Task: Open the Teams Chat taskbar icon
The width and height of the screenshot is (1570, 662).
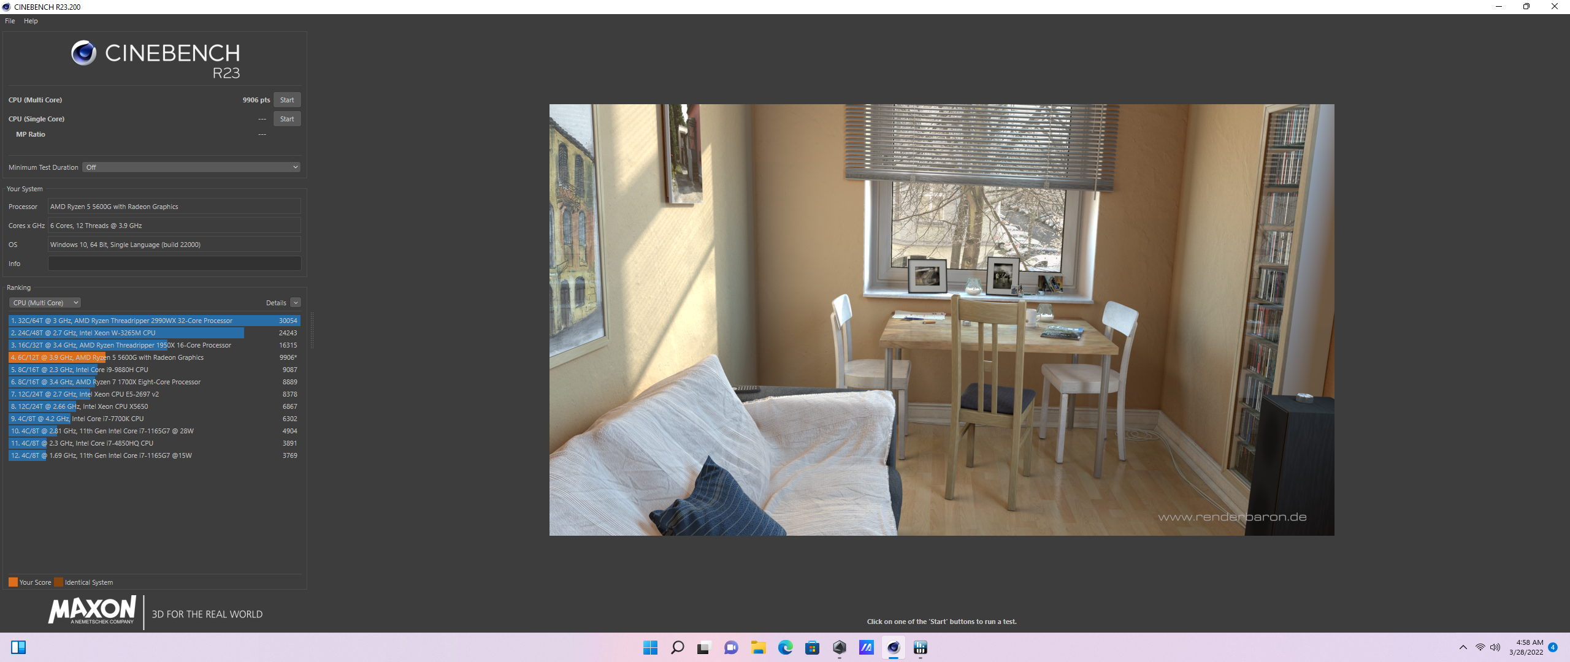Action: click(x=731, y=647)
